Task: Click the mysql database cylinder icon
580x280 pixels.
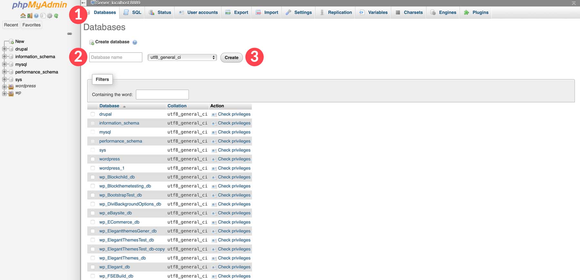Action: click(11, 64)
